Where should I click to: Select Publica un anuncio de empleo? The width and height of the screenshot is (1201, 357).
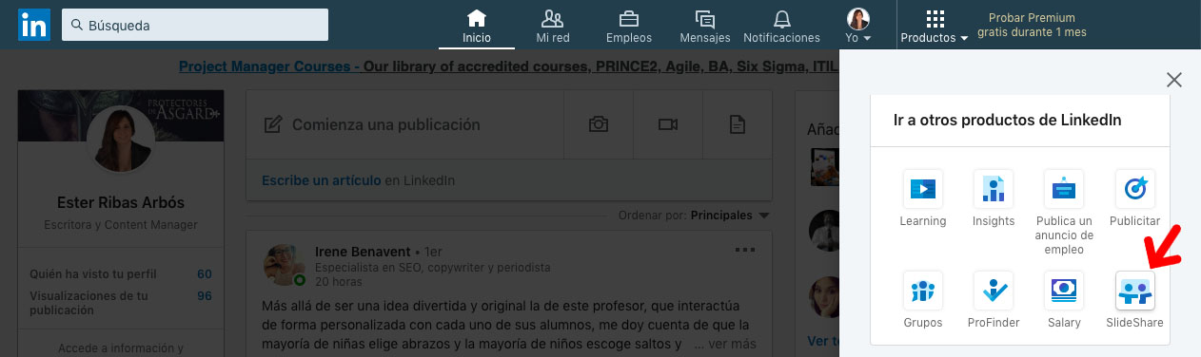pyautogui.click(x=1064, y=212)
